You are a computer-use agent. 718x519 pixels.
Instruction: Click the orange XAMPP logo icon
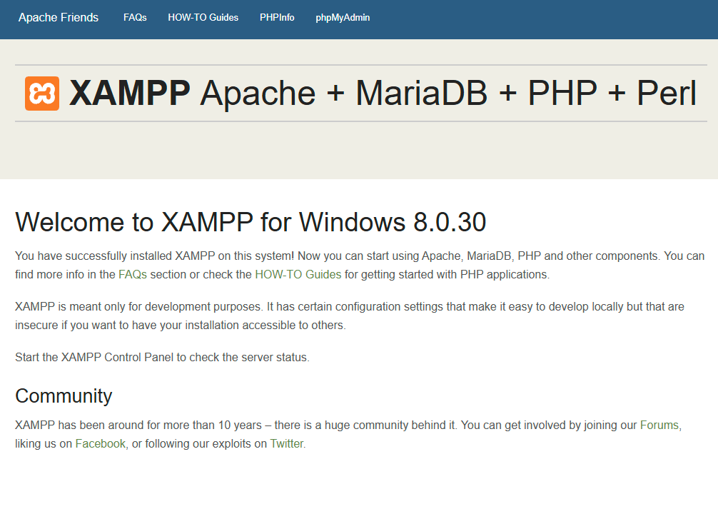coord(42,94)
